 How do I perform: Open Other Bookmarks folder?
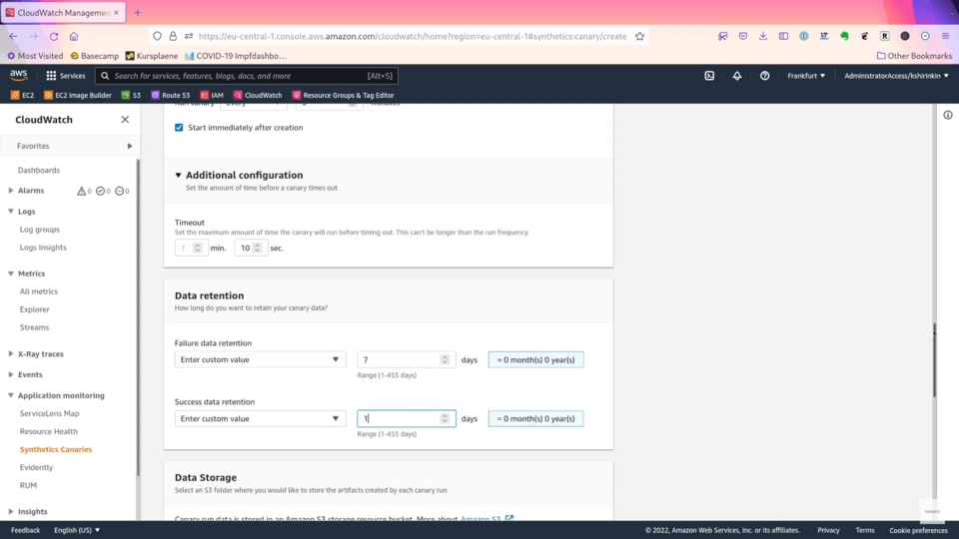tap(914, 56)
